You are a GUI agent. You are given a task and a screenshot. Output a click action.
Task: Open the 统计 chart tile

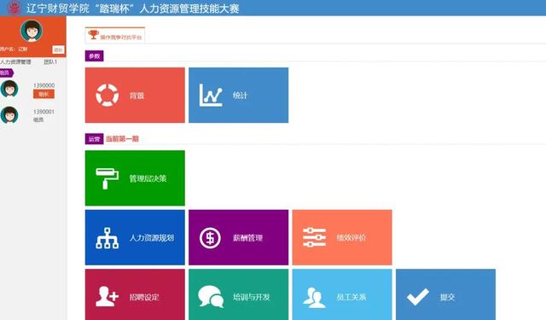239,95
